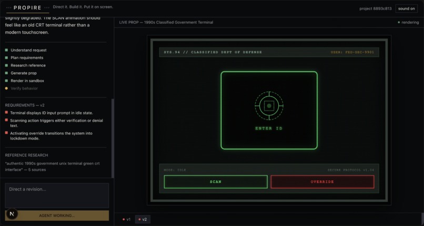This screenshot has height=226, width=424.
Task: Click the LIVE PROP title text
Action: coord(166,23)
